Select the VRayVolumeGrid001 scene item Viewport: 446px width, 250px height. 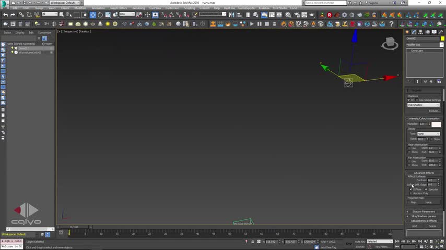point(30,53)
